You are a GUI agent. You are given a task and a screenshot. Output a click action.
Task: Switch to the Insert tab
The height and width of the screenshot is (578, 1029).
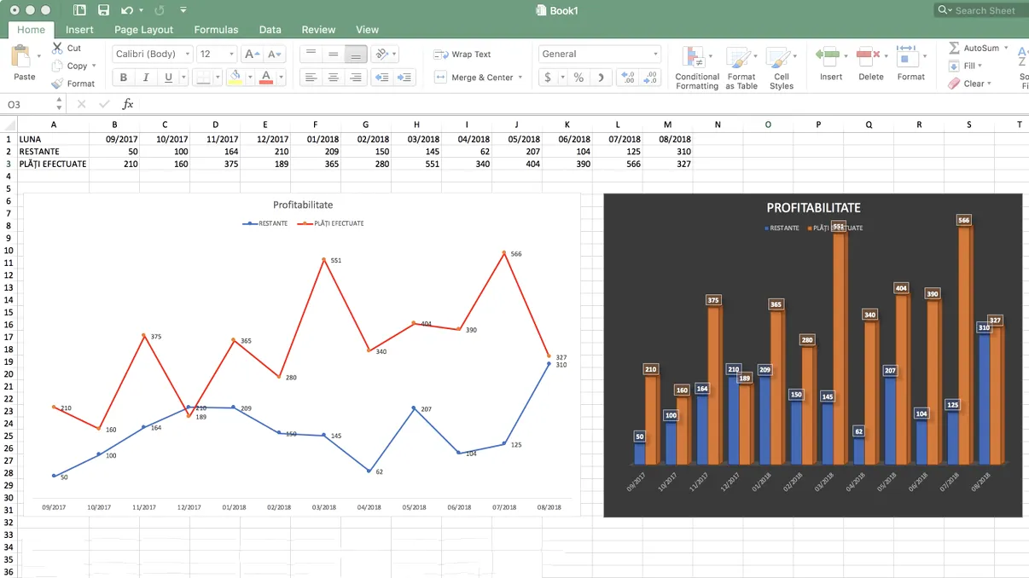coord(79,29)
